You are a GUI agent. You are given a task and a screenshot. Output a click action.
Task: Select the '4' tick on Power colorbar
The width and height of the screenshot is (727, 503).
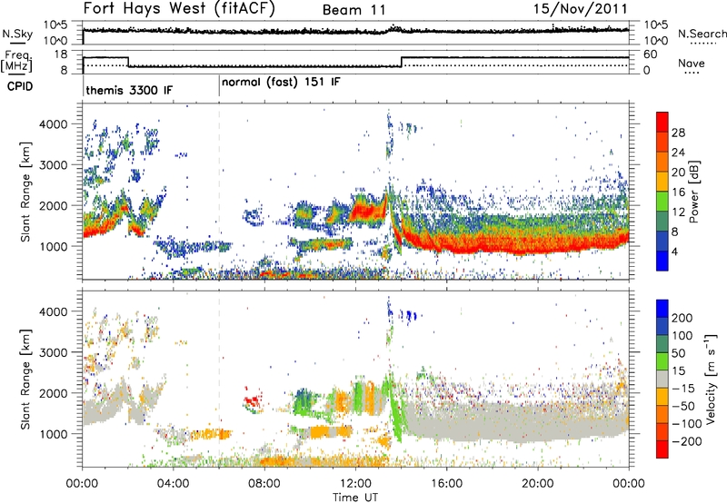point(674,251)
